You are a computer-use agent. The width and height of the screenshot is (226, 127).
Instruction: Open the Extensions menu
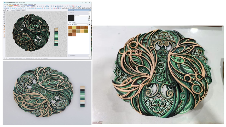coord(31,4)
